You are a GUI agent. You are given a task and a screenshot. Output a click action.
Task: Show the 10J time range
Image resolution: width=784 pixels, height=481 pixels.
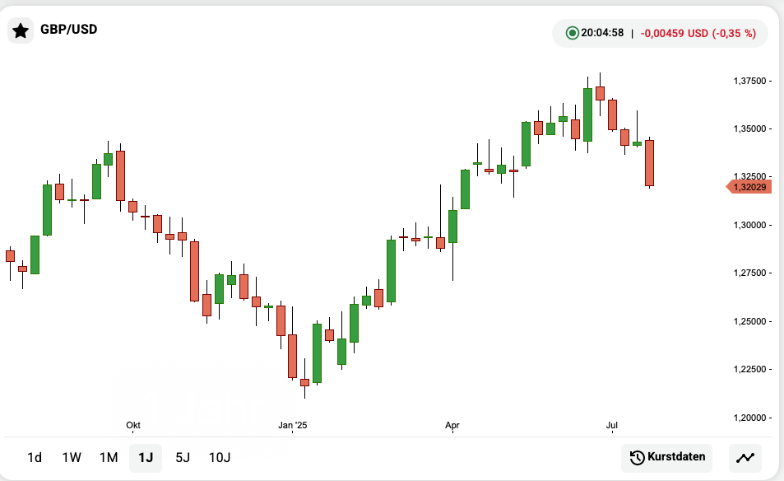[220, 458]
